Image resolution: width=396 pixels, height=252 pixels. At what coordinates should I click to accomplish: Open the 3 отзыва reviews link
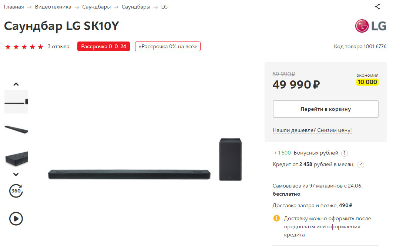pyautogui.click(x=58, y=47)
